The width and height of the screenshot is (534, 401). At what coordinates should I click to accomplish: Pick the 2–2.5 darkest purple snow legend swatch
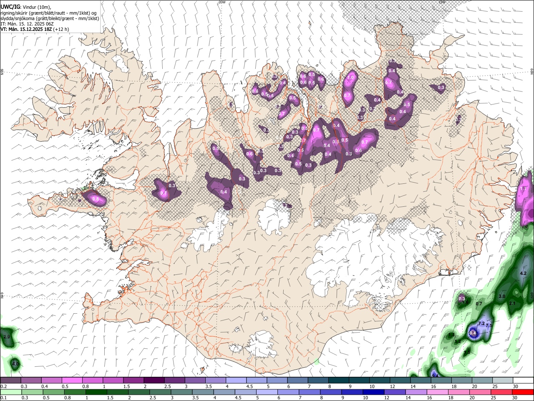pyautogui.click(x=154, y=380)
